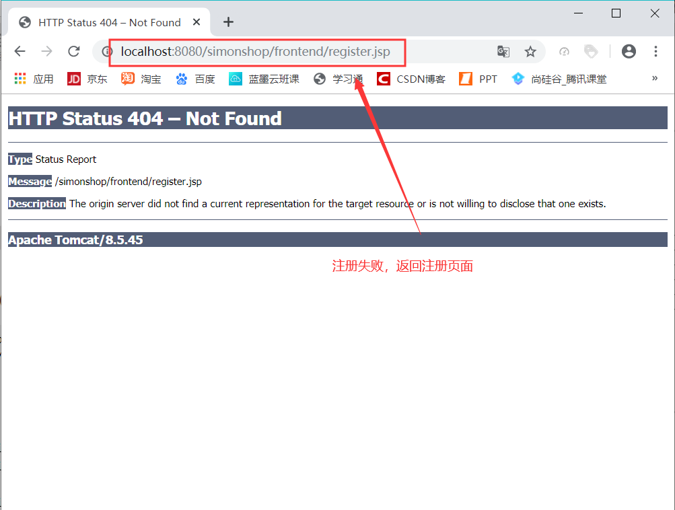Close the browser window
The height and width of the screenshot is (510, 675).
(x=655, y=13)
